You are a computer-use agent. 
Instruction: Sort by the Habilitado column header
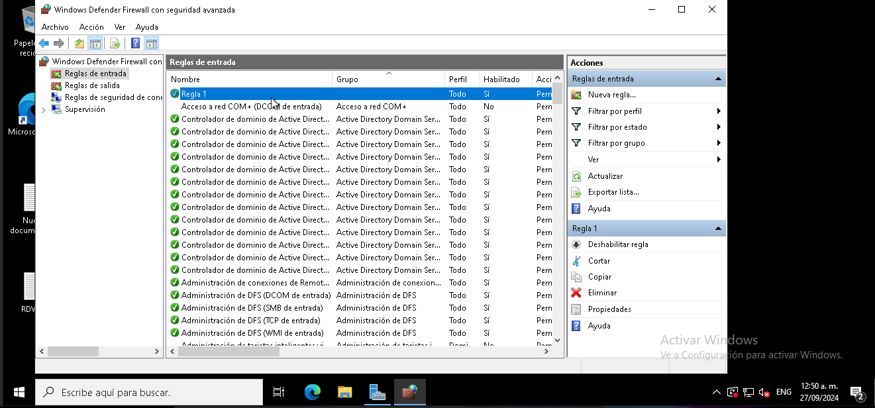coord(505,79)
